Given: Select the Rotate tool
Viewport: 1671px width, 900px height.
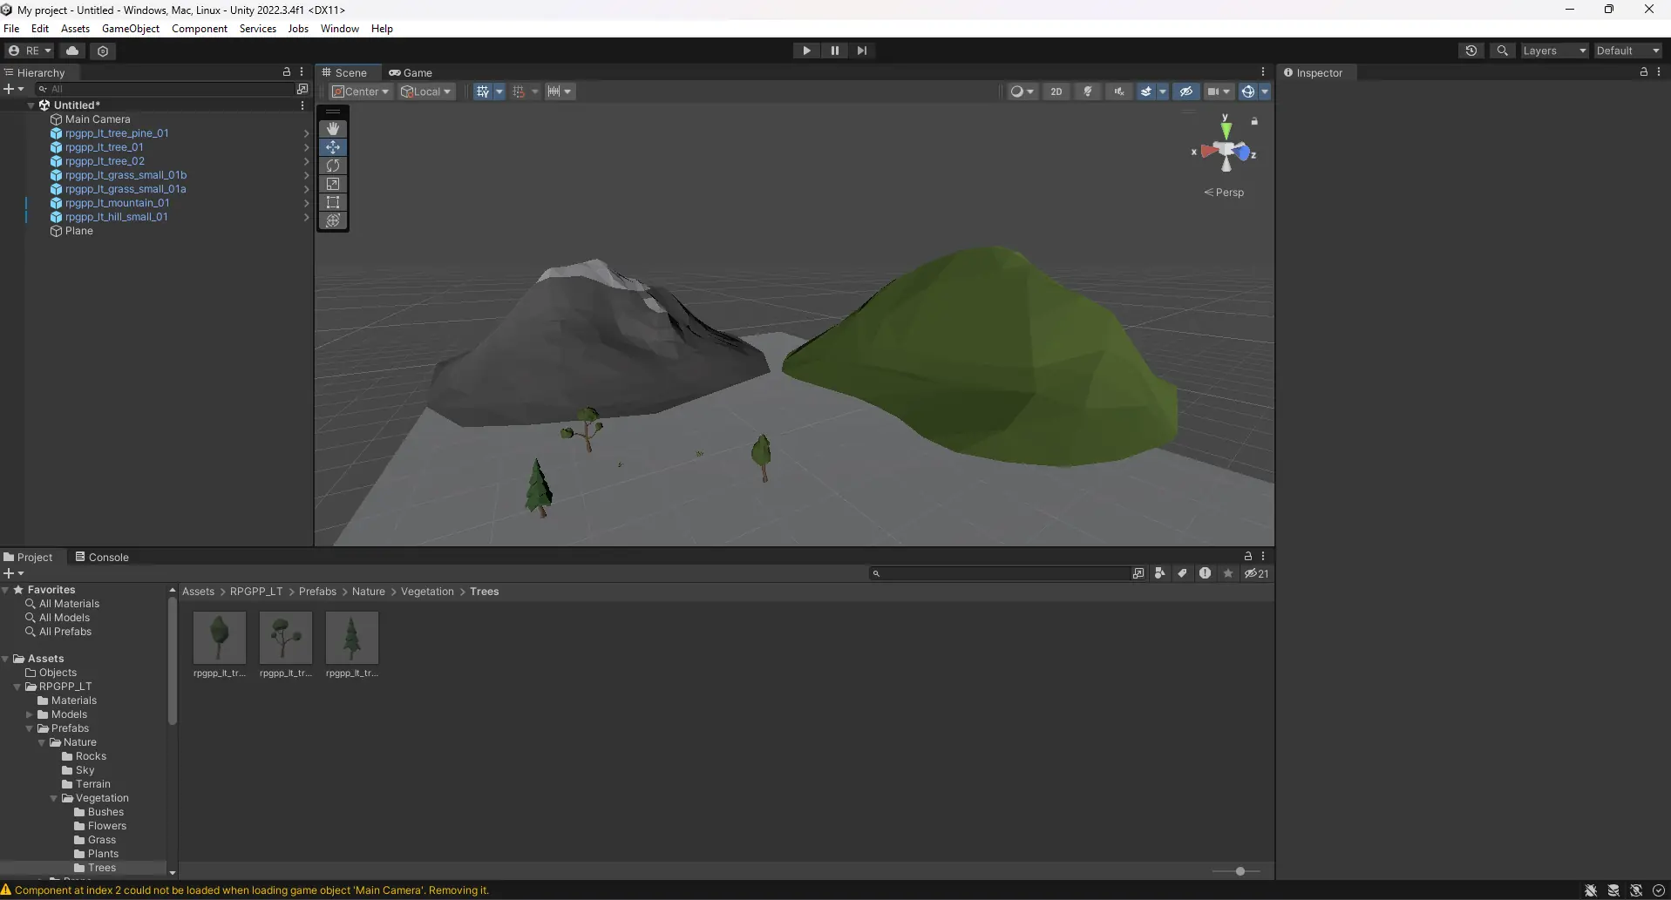Looking at the screenshot, I should (x=333, y=166).
